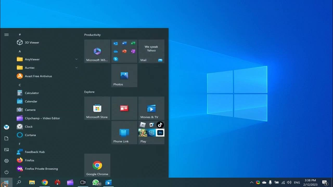The height and width of the screenshot is (187, 333).
Task: Show hidden icons in system tray
Action: coord(252,183)
